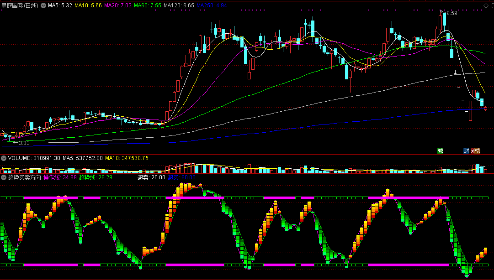Click the 超卖: 20.00 label
This screenshot has height=280, width=494.
[151, 177]
